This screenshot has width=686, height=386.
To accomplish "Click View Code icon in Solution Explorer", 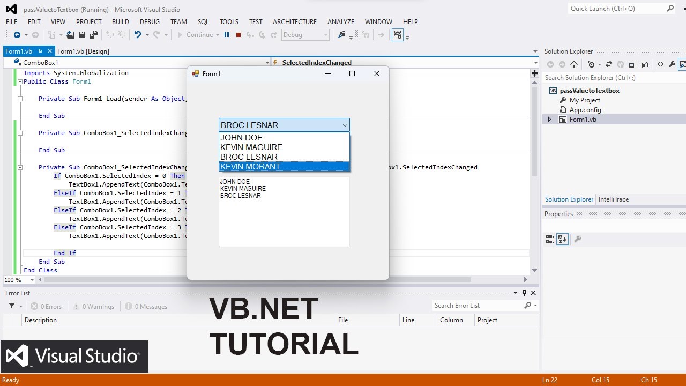I will pos(660,64).
